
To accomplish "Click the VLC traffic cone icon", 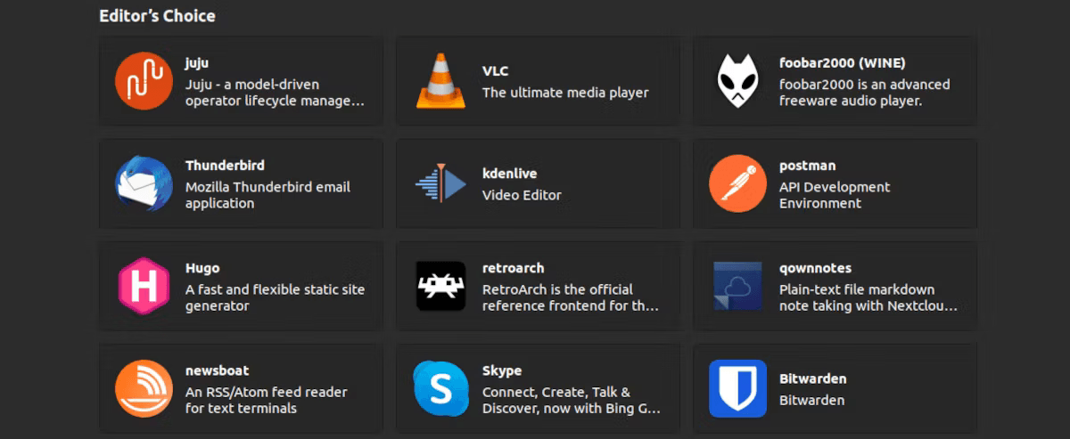I will [x=441, y=81].
